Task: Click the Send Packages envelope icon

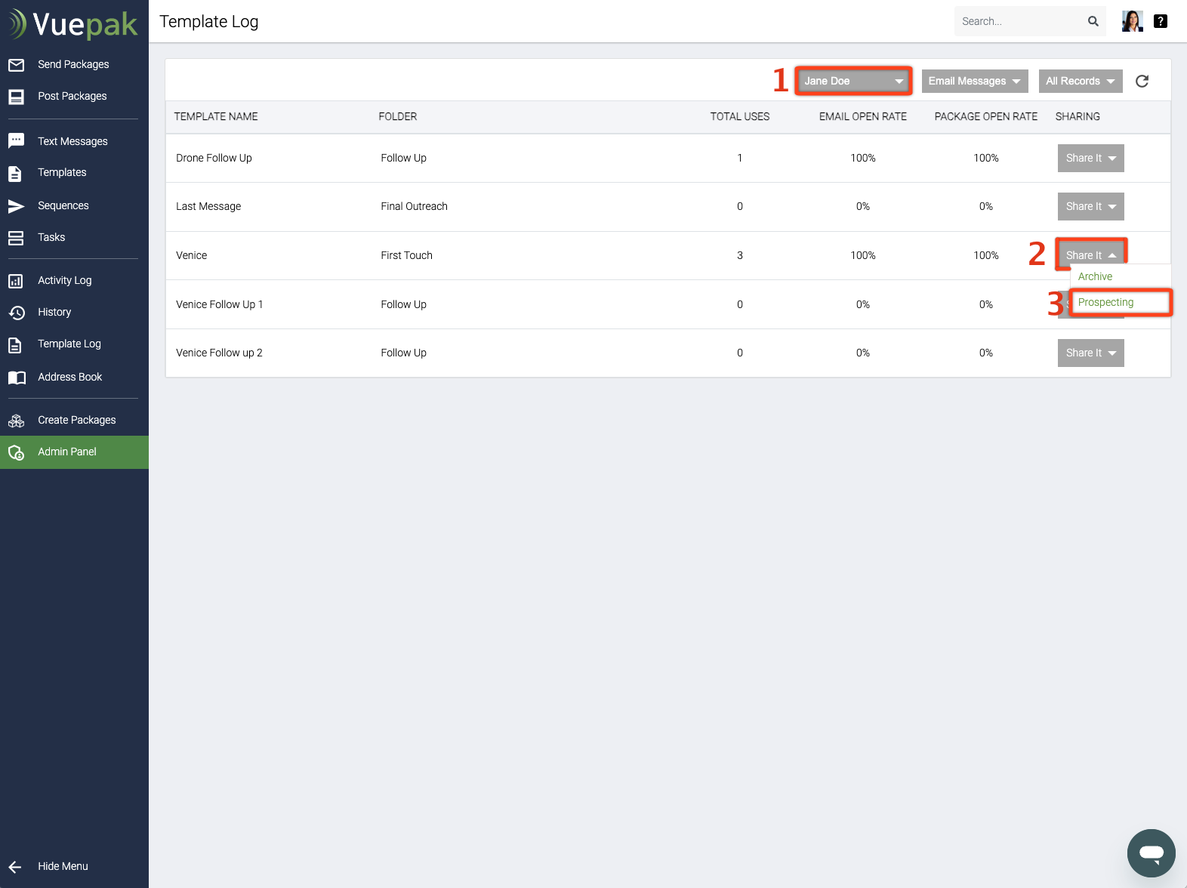Action: click(x=16, y=65)
